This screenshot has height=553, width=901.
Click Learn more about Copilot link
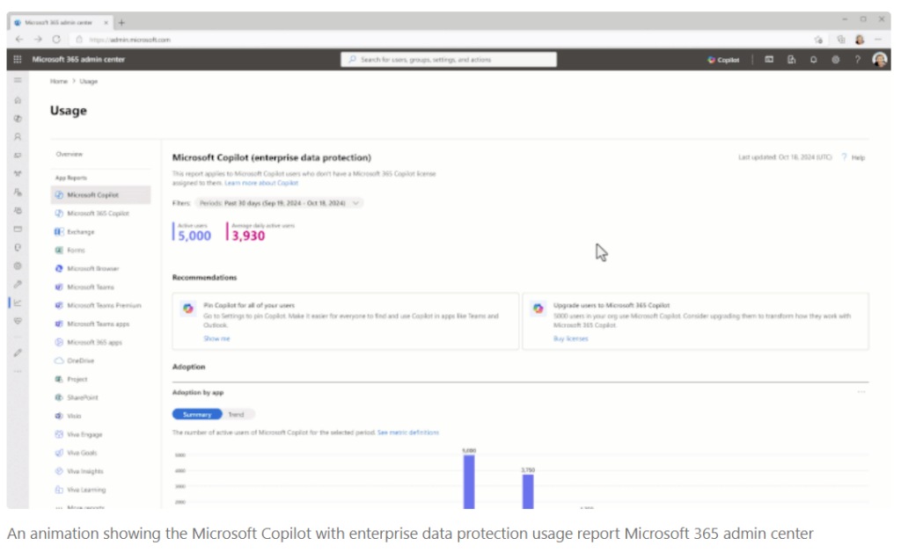[x=261, y=183]
